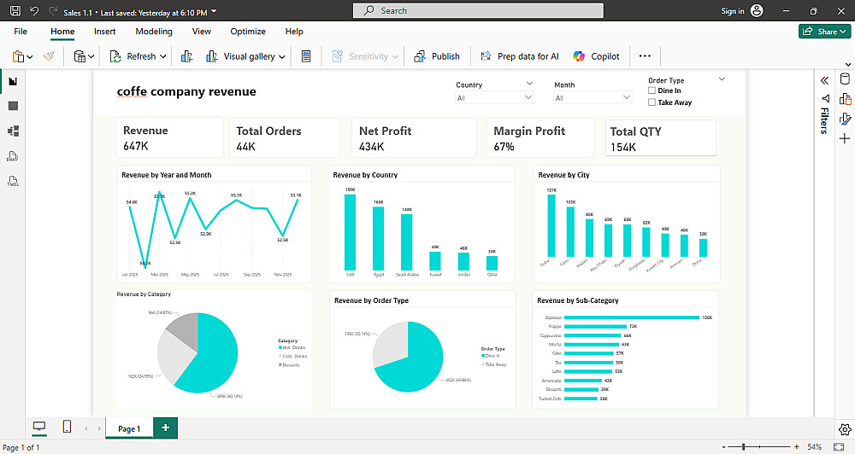
Task: Open the Modeling ribbon tab
Action: [154, 32]
